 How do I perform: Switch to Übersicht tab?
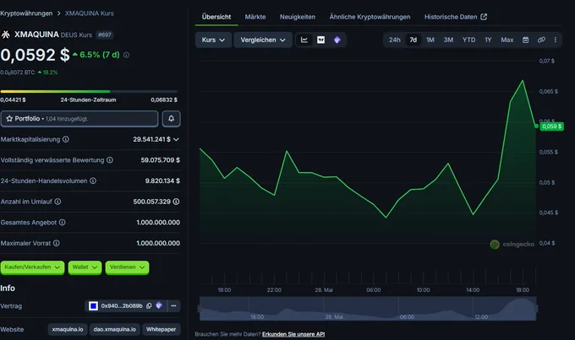(216, 17)
